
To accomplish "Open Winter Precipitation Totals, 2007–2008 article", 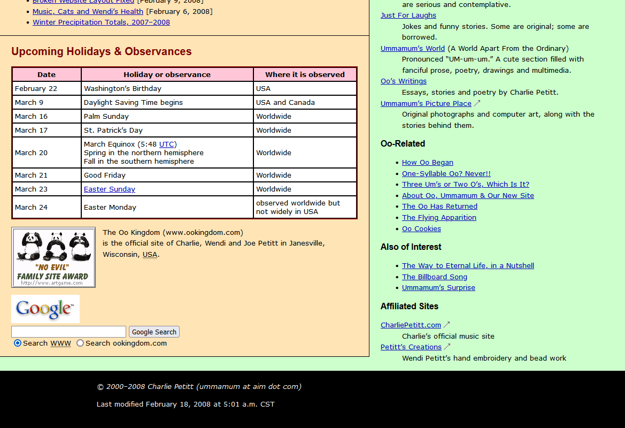I will coord(101,22).
